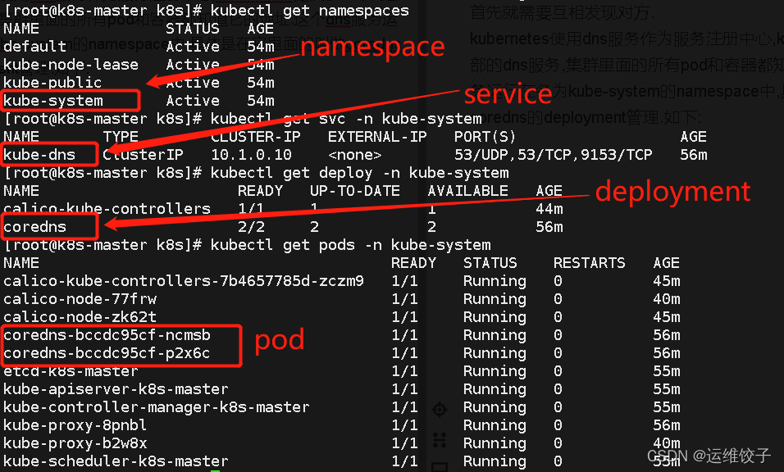The width and height of the screenshot is (784, 472).
Task: Select the 'kubectl get pods -n kube-system' command
Action: (x=350, y=245)
